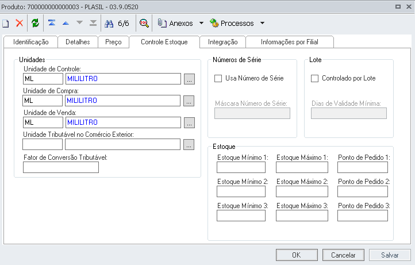The width and height of the screenshot is (415, 265).
Task: Expand the Anexos dropdown arrow
Action: (201, 24)
